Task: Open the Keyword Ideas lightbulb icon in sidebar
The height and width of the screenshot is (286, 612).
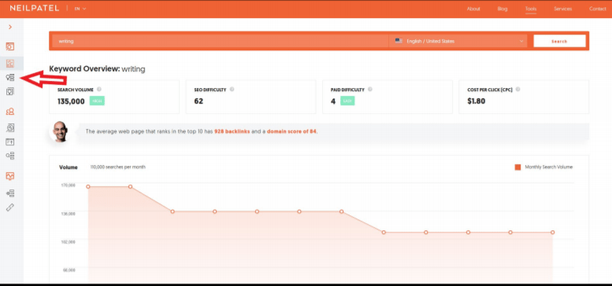Action: [x=10, y=78]
